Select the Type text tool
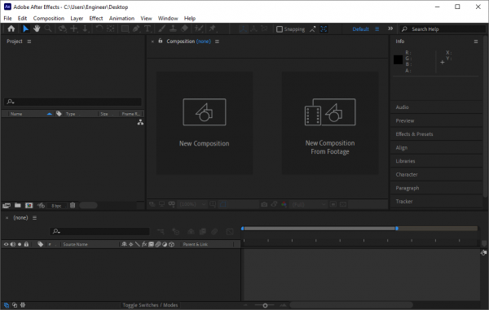The image size is (489, 310). coord(148,29)
